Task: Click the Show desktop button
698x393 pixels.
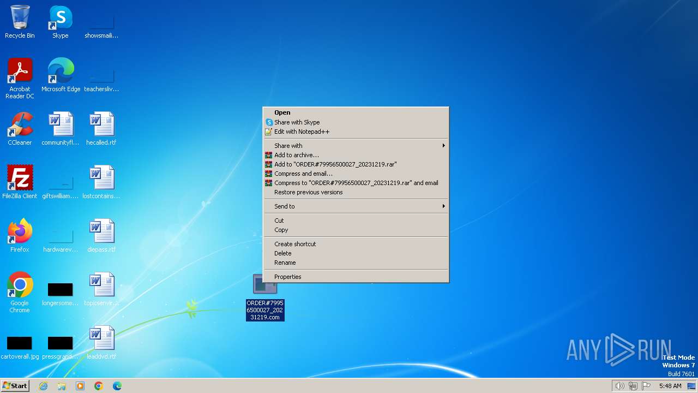Action: coord(691,386)
